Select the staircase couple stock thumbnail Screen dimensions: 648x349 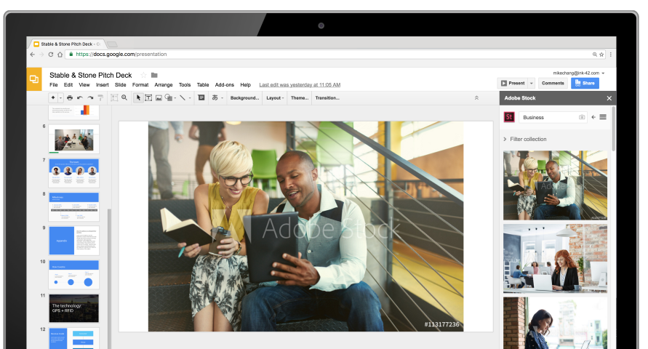[x=555, y=185]
